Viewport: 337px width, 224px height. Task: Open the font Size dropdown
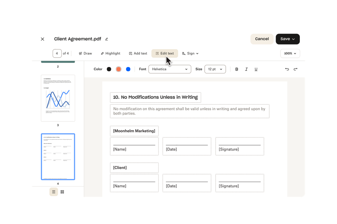215,69
